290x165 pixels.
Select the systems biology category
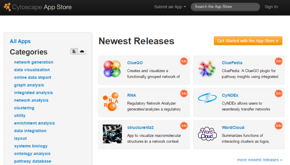click(31, 146)
